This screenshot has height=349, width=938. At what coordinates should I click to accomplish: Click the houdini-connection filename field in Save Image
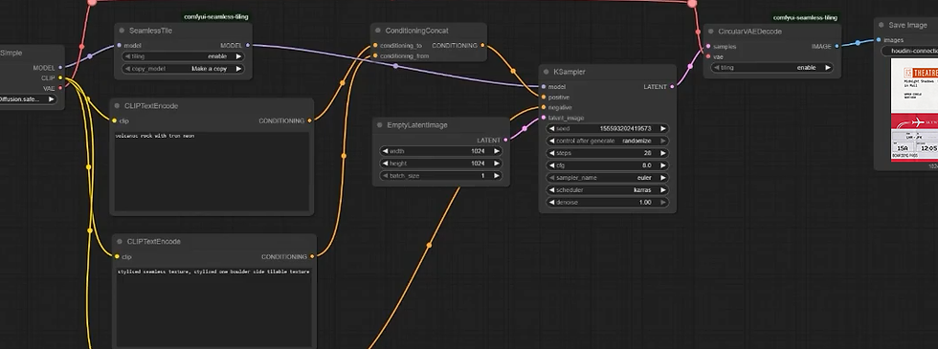[910, 51]
